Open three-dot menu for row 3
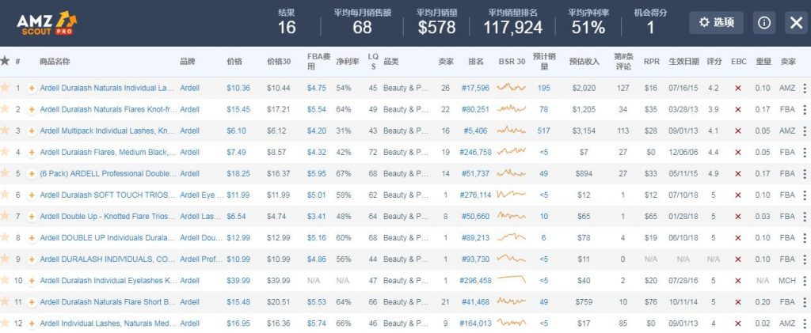811x333 pixels. pyautogui.click(x=805, y=131)
